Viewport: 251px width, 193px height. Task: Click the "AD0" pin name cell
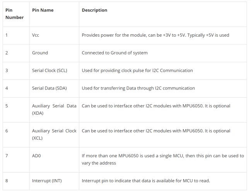coord(36,156)
